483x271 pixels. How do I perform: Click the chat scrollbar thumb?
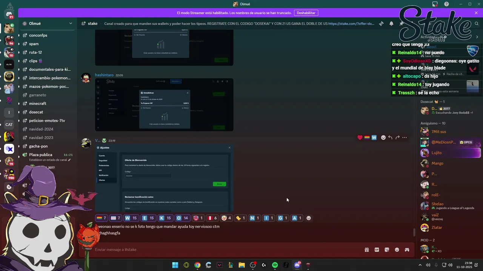414,232
